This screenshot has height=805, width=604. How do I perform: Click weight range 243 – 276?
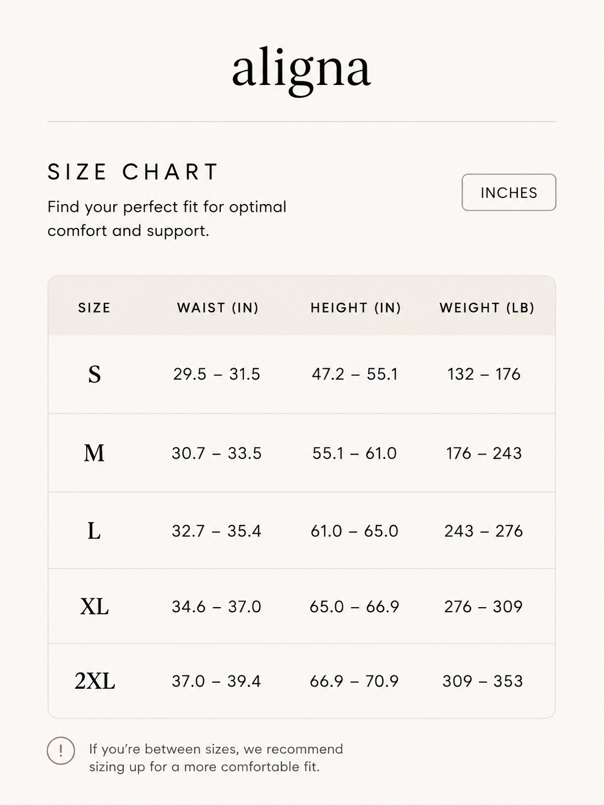(x=484, y=531)
